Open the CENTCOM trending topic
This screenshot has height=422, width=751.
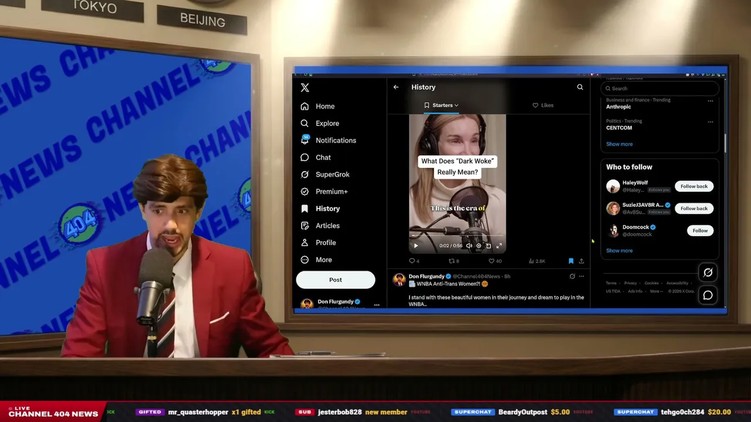coord(619,128)
